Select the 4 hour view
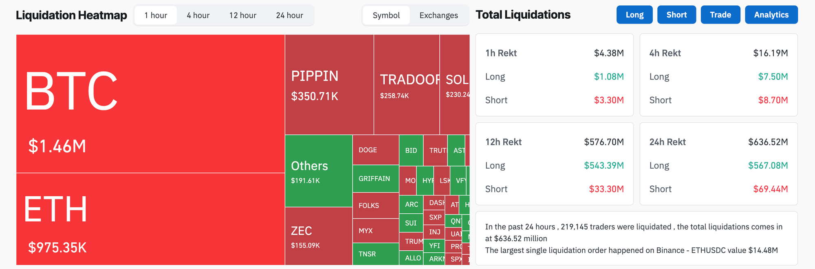This screenshot has height=269, width=815. 198,15
